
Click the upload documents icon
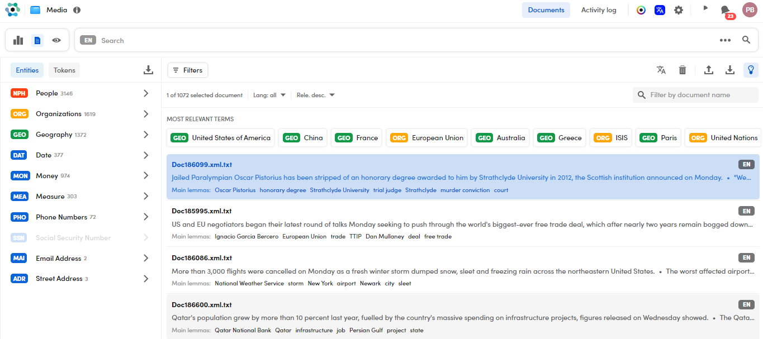click(x=708, y=70)
